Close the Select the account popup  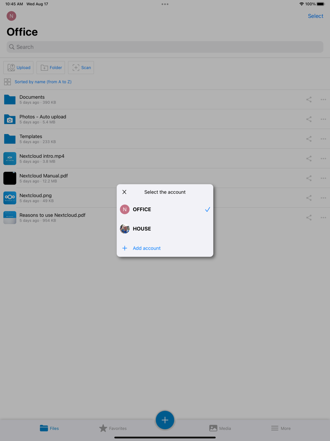coord(124,192)
